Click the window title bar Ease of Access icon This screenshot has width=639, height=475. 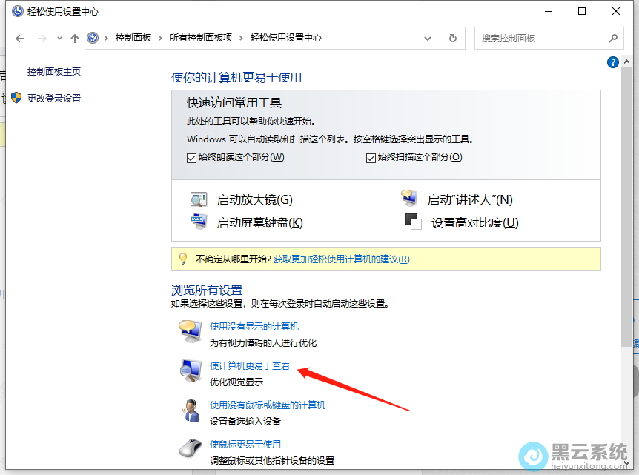pos(18,11)
